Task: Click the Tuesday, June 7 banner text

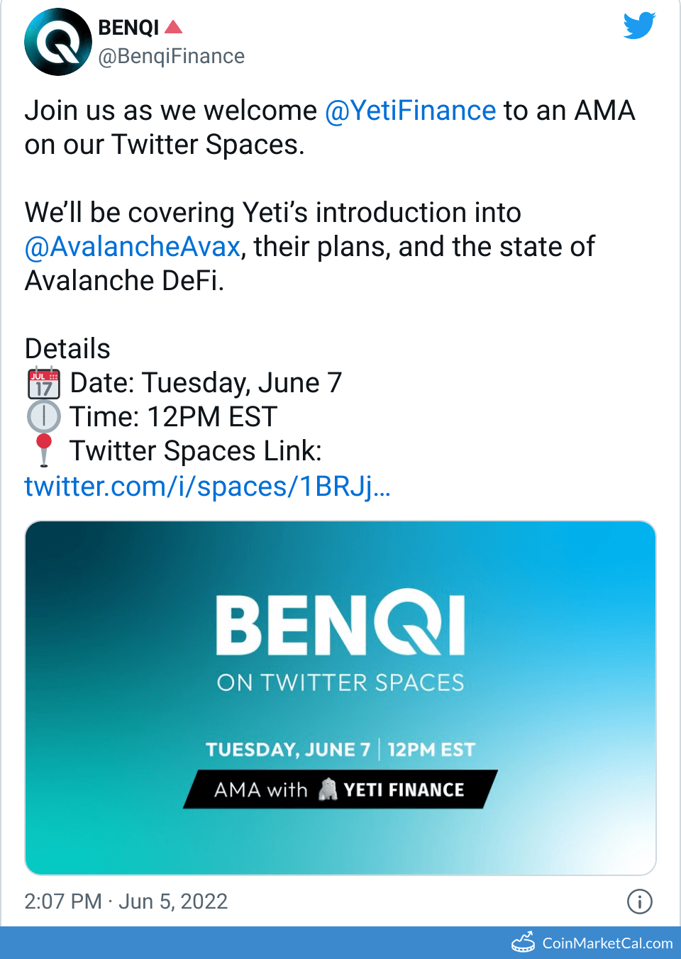Action: point(288,750)
